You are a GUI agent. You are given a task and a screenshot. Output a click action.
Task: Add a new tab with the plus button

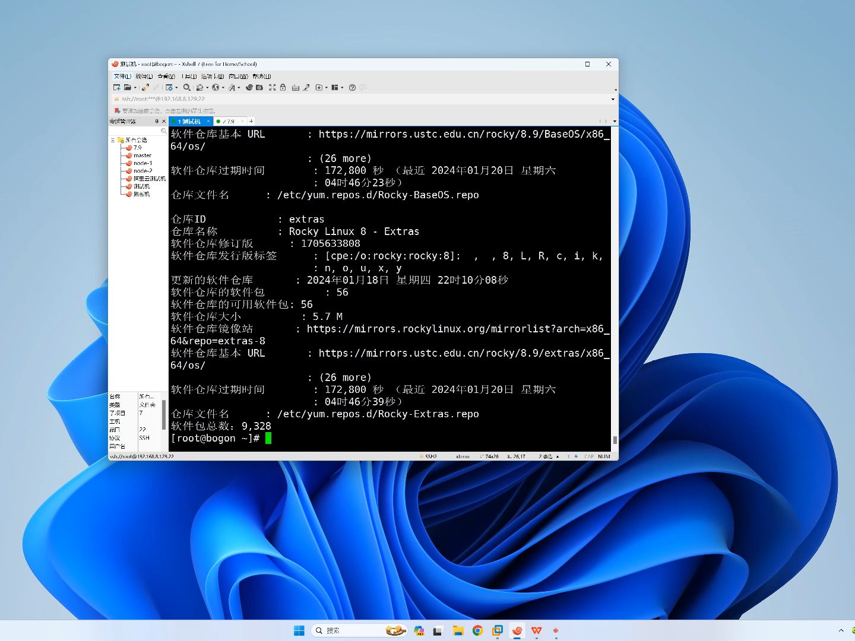[x=251, y=121]
